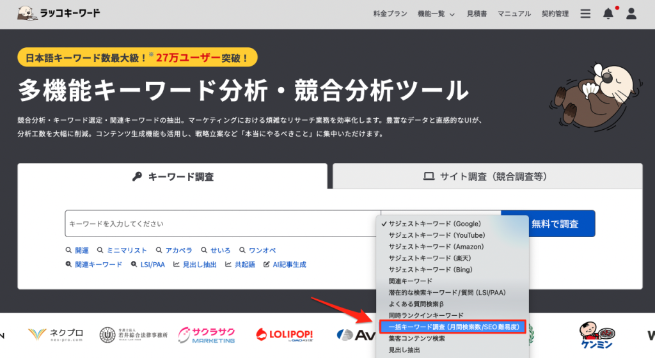Screen dimensions: 655x358
Task: Open the notifications bell icon
Action: click(608, 13)
